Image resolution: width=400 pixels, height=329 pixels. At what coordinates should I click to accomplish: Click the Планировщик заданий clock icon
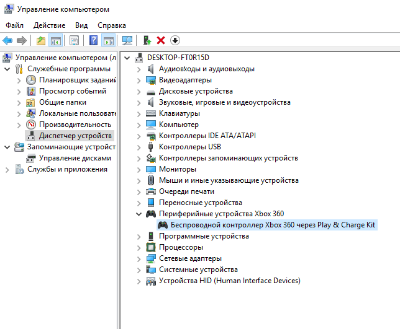(x=31, y=80)
